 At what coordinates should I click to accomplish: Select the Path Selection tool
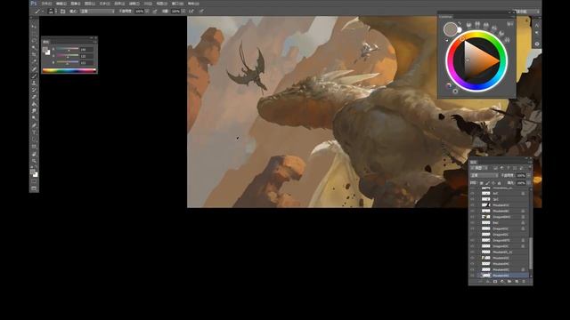click(x=34, y=140)
